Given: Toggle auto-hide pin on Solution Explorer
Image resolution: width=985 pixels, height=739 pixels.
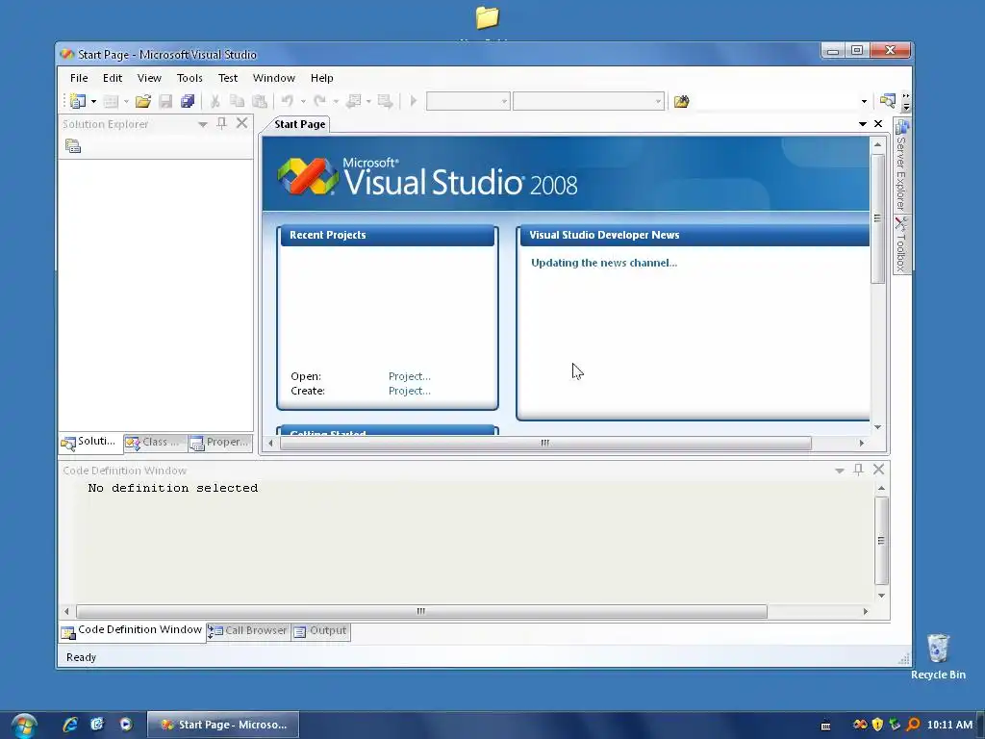Looking at the screenshot, I should point(221,123).
